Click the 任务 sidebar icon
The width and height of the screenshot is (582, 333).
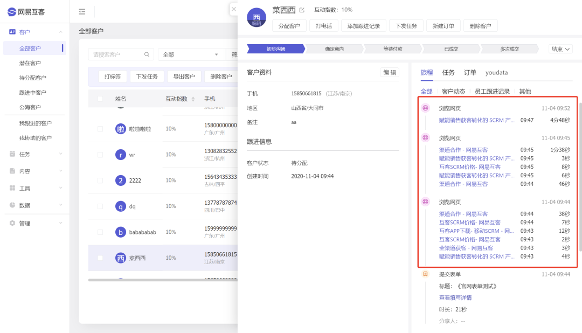12,154
